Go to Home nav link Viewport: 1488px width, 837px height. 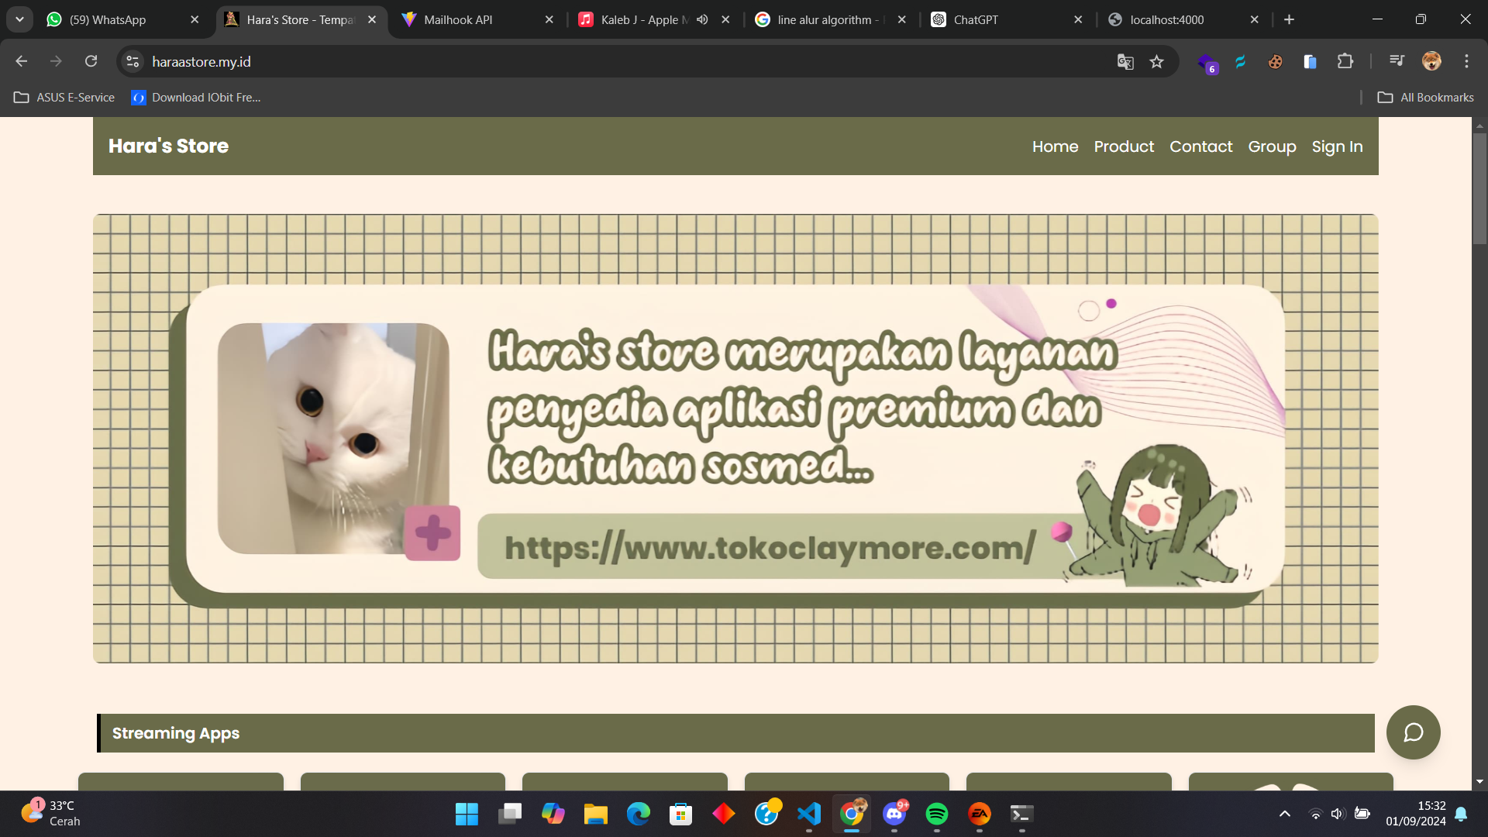[1055, 146]
